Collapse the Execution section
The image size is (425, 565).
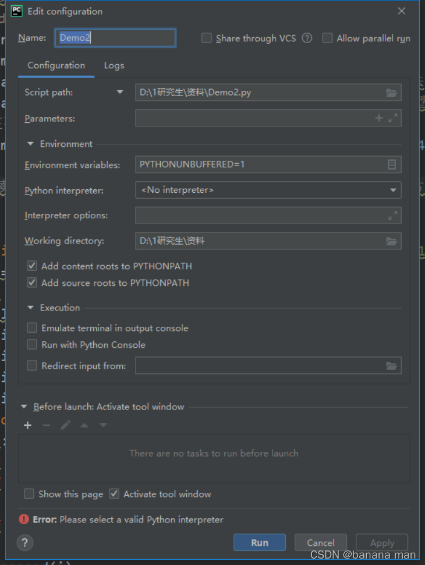(x=31, y=308)
